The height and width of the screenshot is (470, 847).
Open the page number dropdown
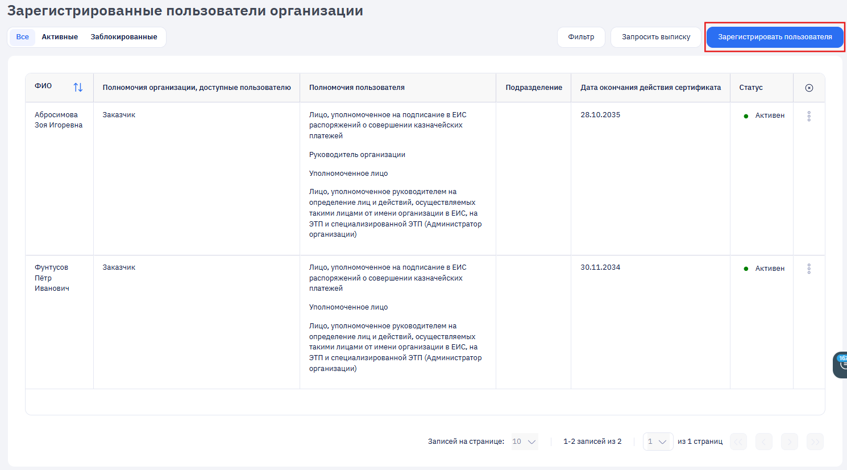tap(658, 442)
